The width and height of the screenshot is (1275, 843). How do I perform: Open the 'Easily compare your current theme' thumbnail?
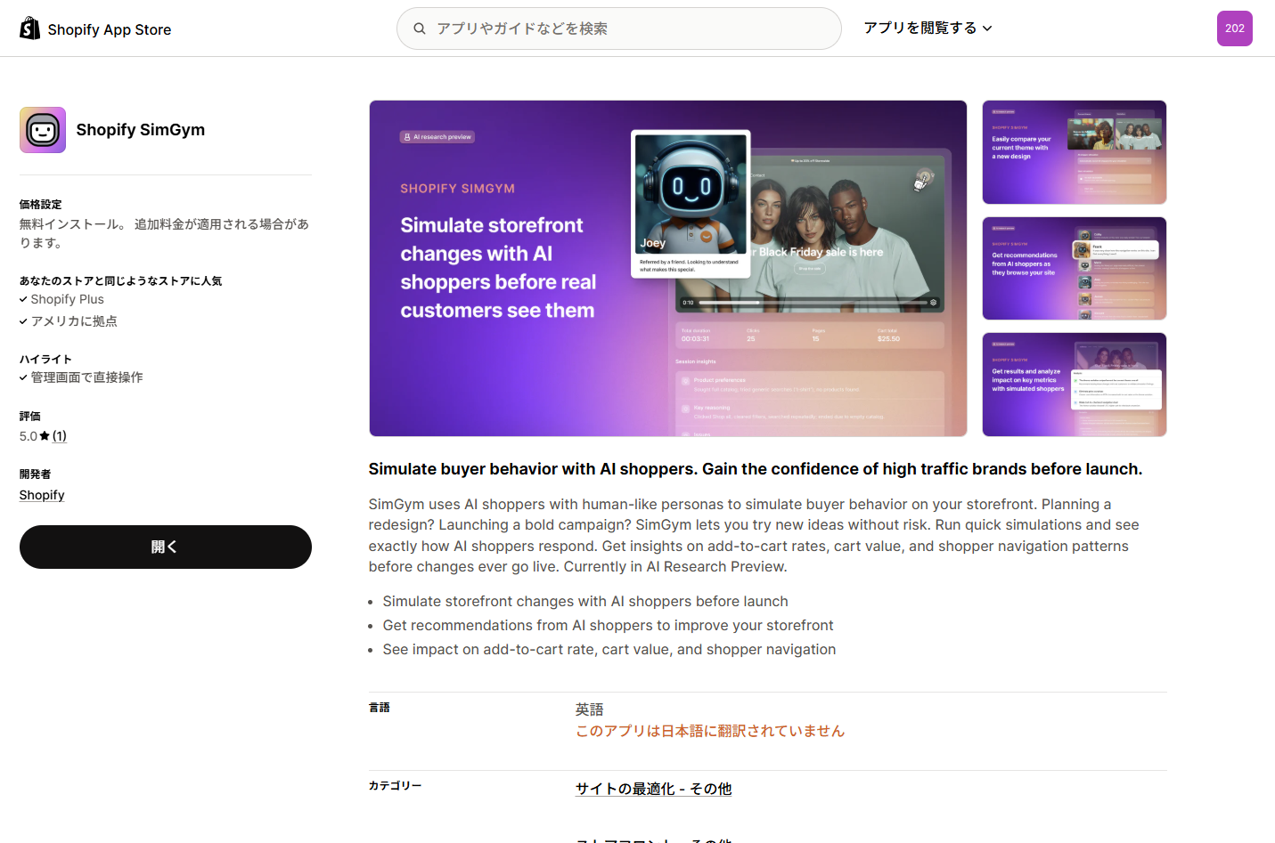(x=1074, y=152)
